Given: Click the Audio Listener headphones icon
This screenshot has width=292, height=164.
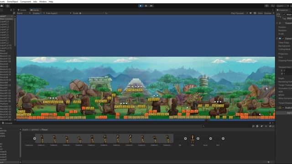Looking at the screenshot, I should coord(280,108).
